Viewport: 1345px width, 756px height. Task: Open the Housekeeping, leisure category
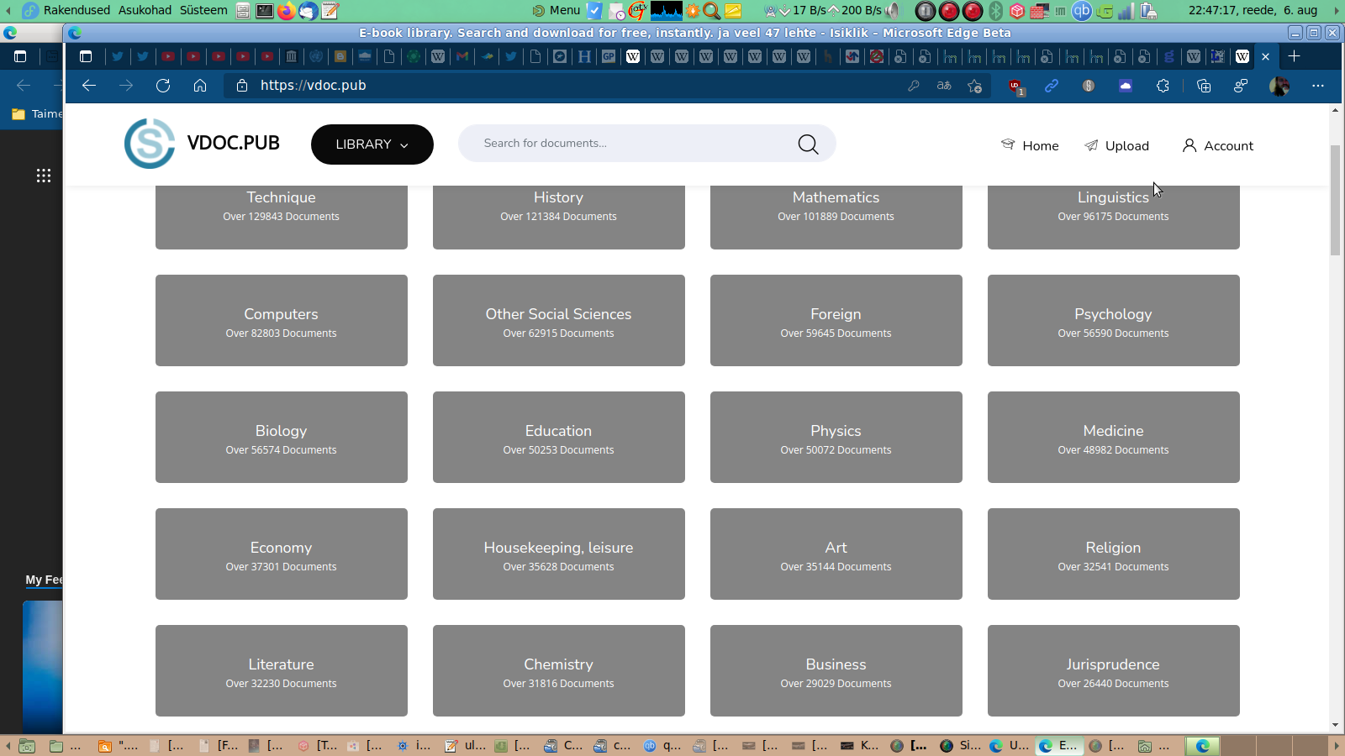pyautogui.click(x=559, y=554)
